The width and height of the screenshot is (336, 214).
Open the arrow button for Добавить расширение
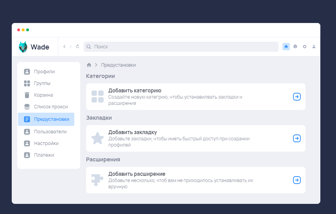pyautogui.click(x=297, y=180)
